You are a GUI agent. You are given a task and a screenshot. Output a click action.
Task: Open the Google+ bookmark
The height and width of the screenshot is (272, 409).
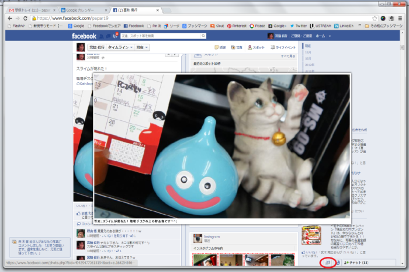278,26
